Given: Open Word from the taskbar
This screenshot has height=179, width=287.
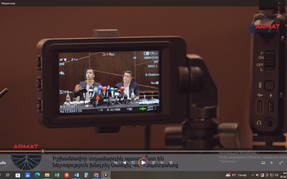Looking at the screenshot, I should coord(76,175).
